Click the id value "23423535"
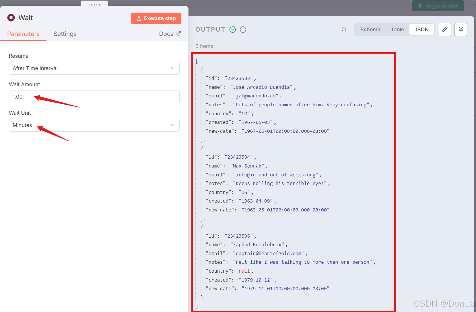 point(239,236)
